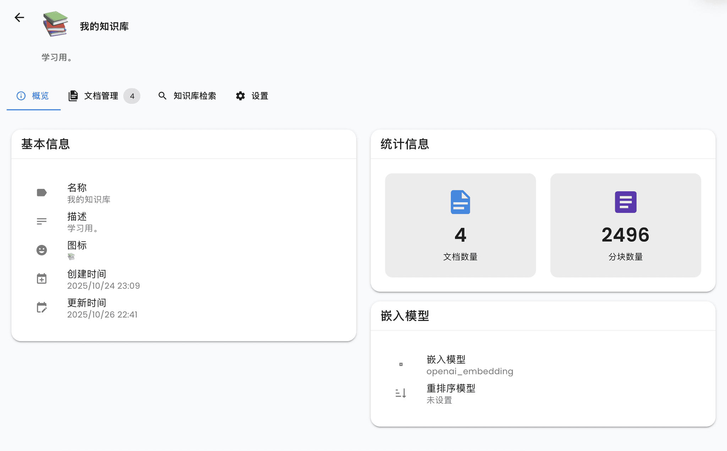Switch to the 文档管理 tab
The image size is (727, 451).
coord(101,96)
